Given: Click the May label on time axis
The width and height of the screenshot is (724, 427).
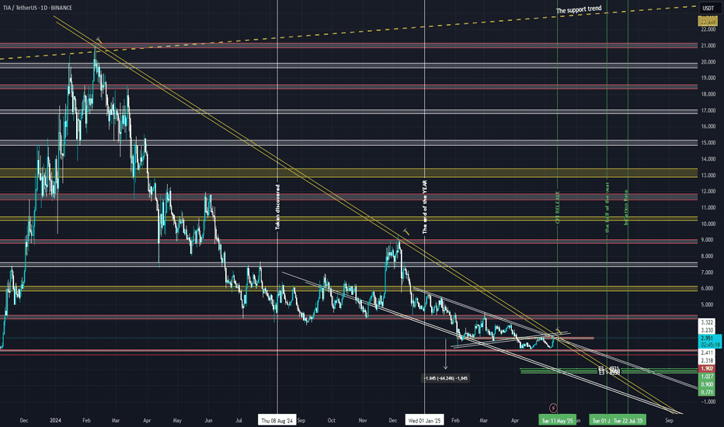Looking at the screenshot, I should pos(177,420).
